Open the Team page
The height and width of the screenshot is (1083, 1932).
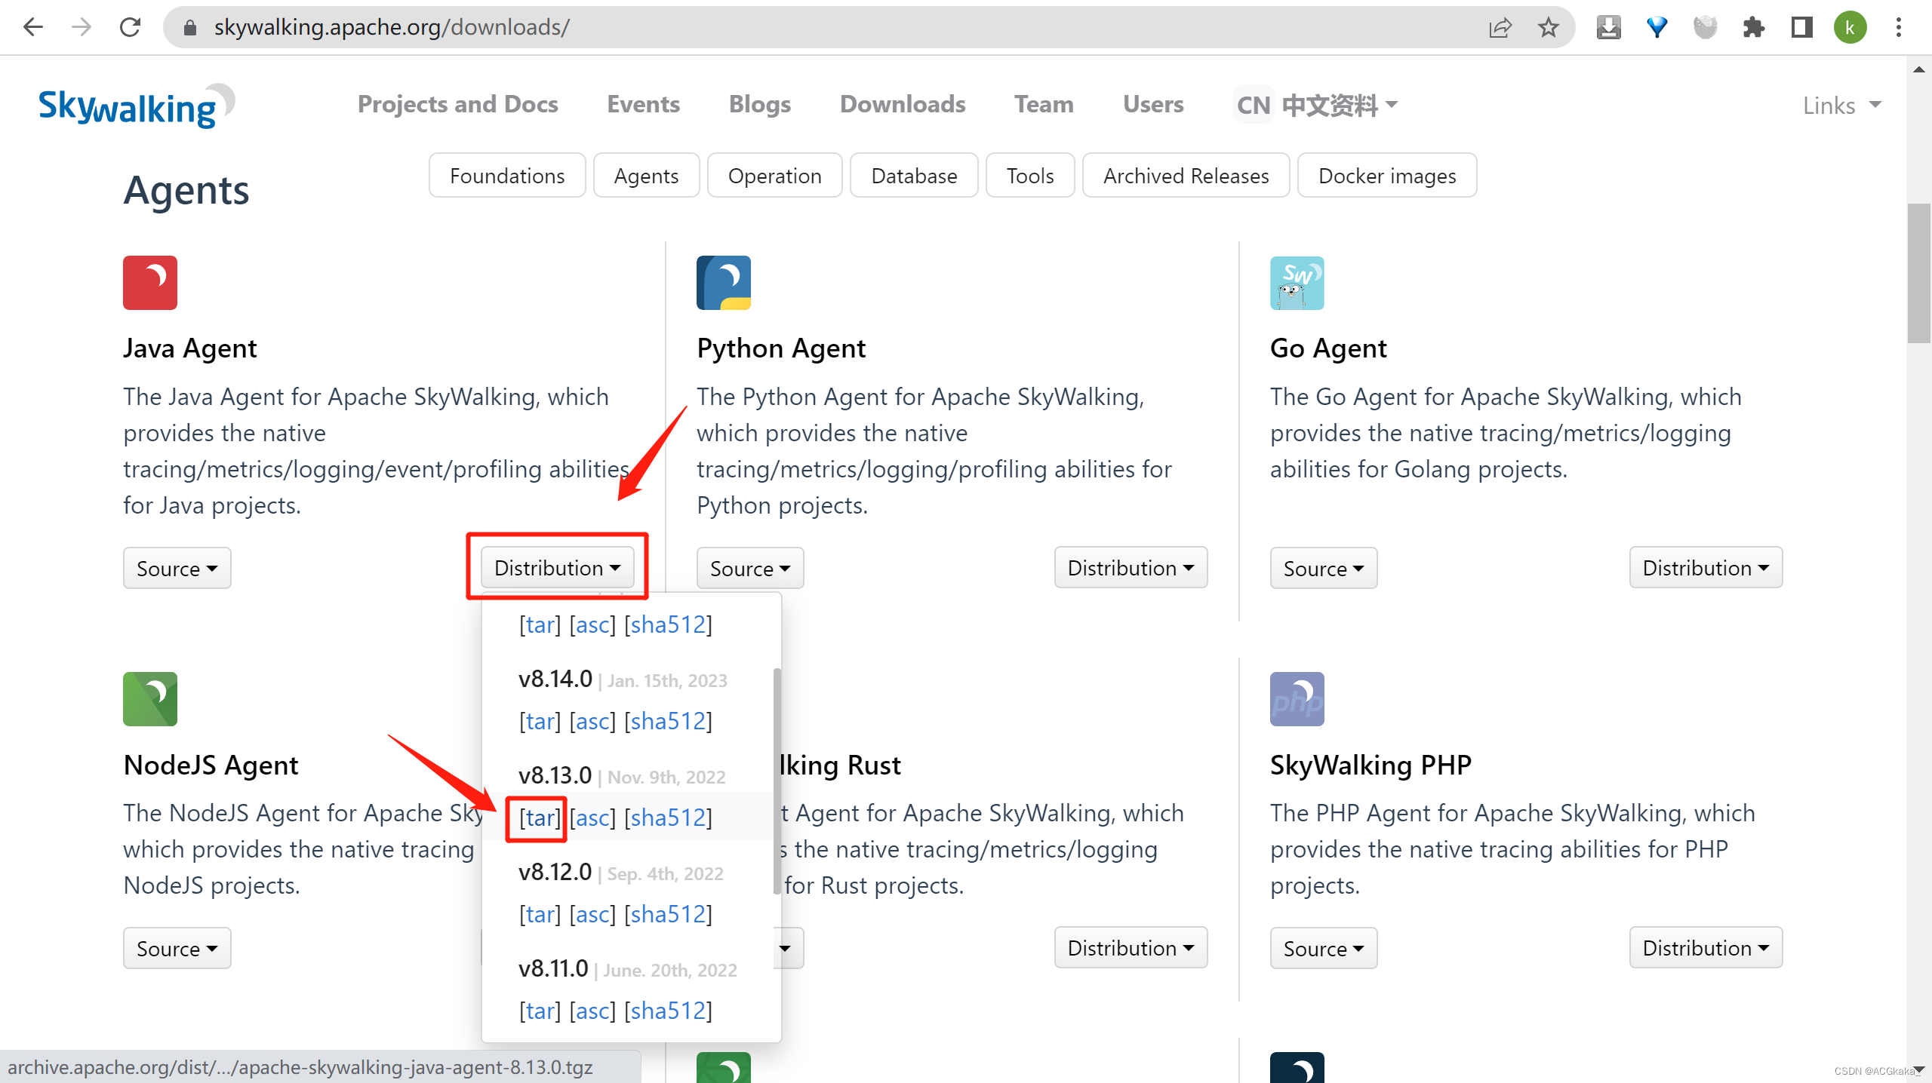pyautogui.click(x=1044, y=104)
